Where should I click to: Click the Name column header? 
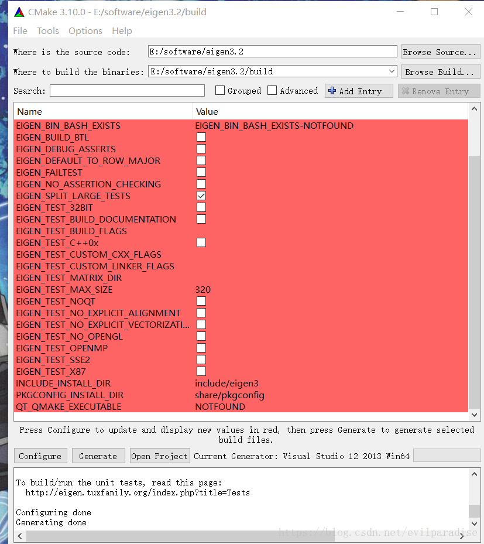pyautogui.click(x=104, y=112)
